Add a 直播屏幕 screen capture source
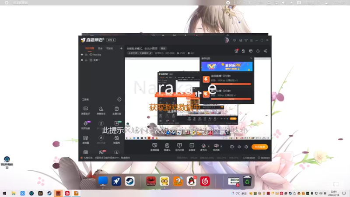This screenshot has width=350, height=197. [154, 147]
